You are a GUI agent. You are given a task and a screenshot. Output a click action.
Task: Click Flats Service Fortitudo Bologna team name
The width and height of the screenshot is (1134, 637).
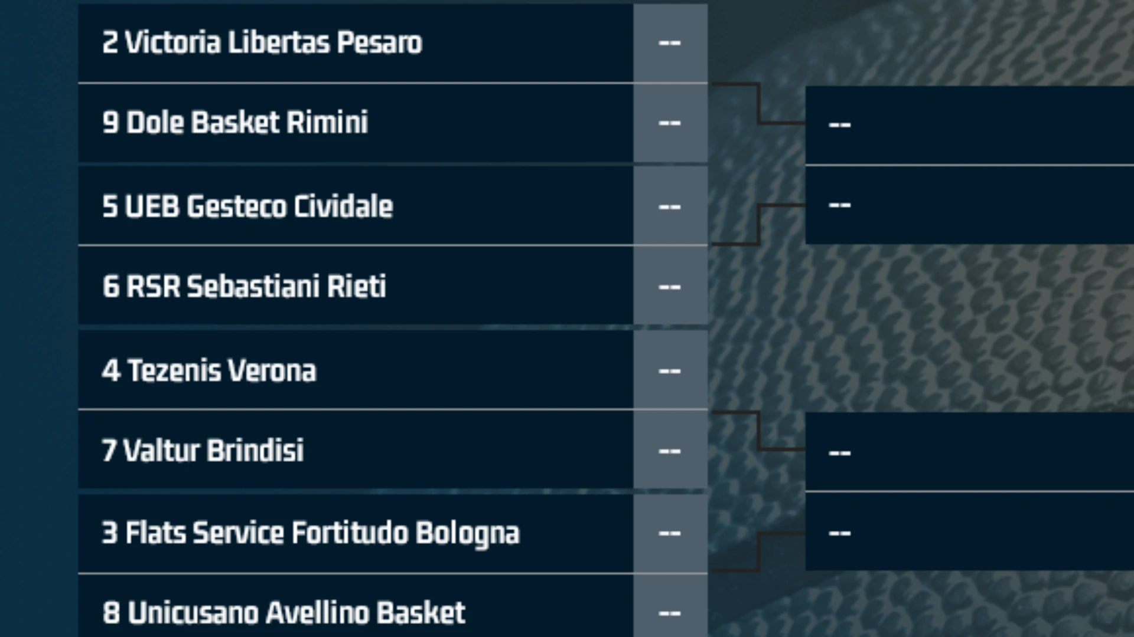tap(311, 533)
